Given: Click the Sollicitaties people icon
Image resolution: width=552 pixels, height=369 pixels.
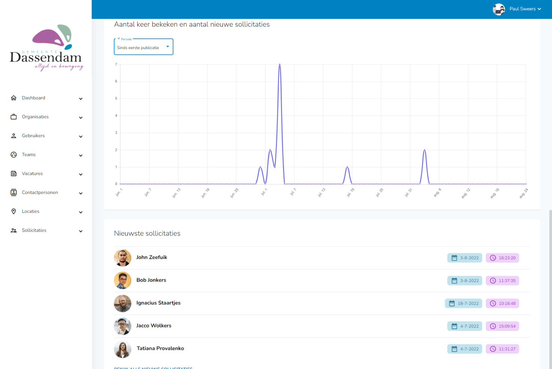Looking at the screenshot, I should click(14, 231).
